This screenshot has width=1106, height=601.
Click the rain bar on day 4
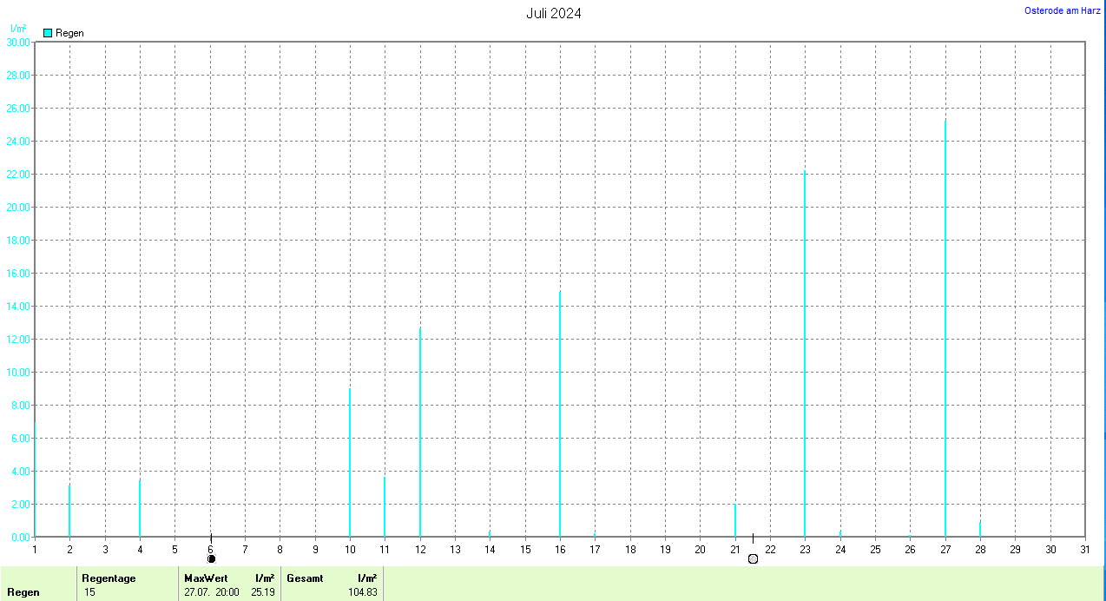click(140, 509)
